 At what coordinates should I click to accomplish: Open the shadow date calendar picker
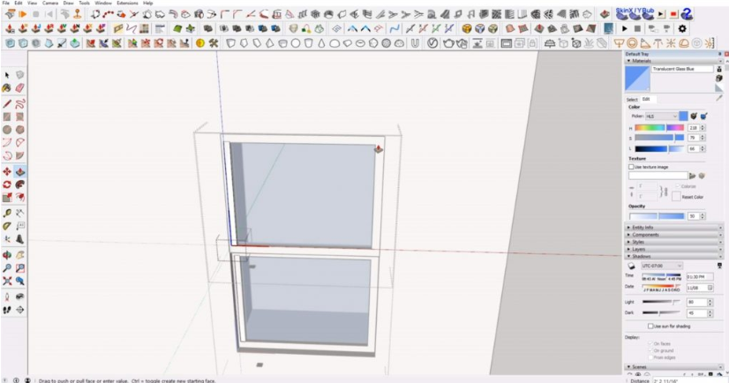[x=710, y=288]
